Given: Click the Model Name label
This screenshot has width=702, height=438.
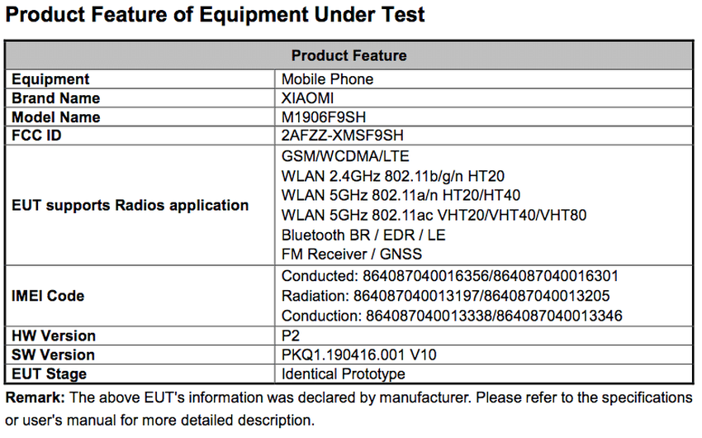Looking at the screenshot, I should [x=56, y=117].
